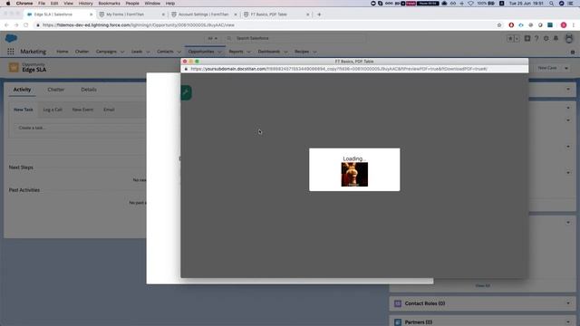Open Chatter in the Salesforce nav bar
This screenshot has height=326, width=580.
pos(82,52)
